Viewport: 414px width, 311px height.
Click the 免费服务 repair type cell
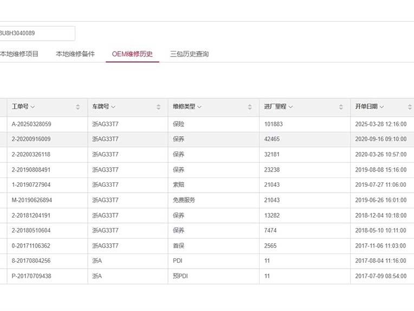click(x=184, y=200)
